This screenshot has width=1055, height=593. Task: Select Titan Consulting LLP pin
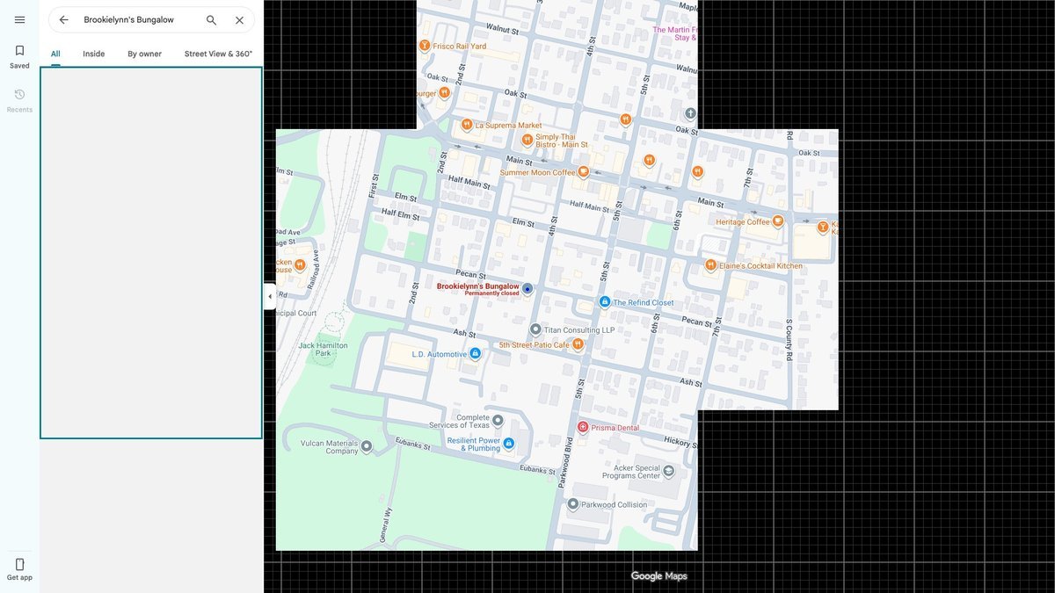[x=535, y=329]
